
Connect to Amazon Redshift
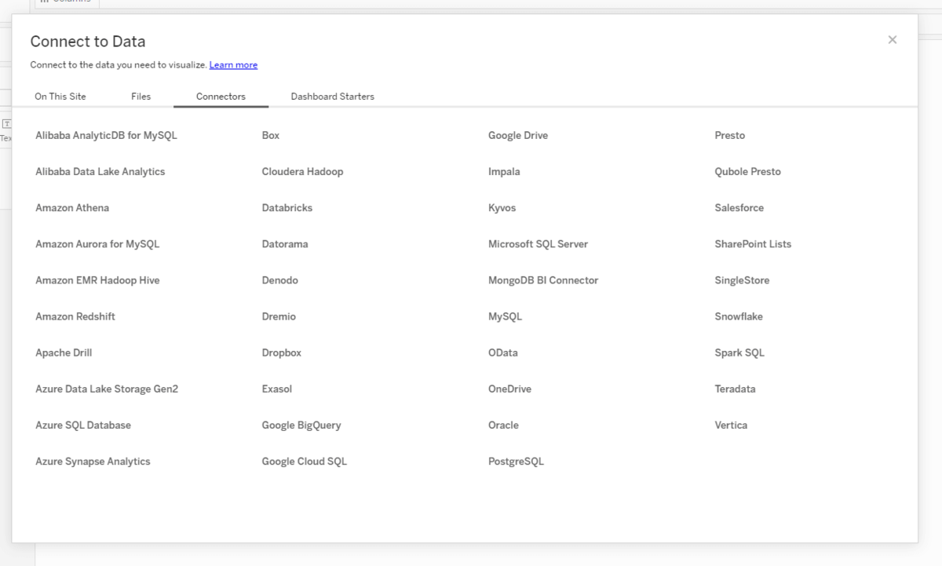tap(75, 316)
